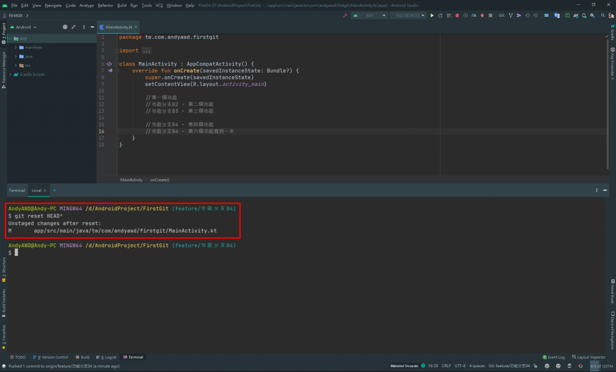
Task: Add a new terminal session with plus
Action: 55,191
